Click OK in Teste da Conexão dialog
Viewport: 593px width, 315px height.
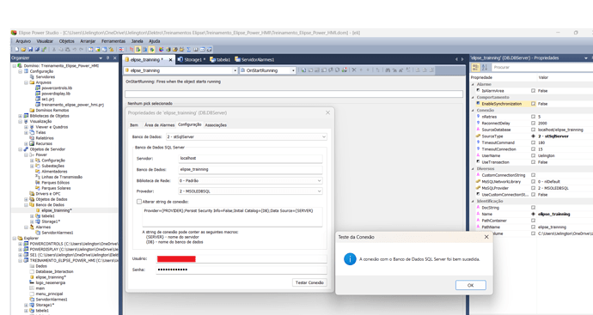470,285
